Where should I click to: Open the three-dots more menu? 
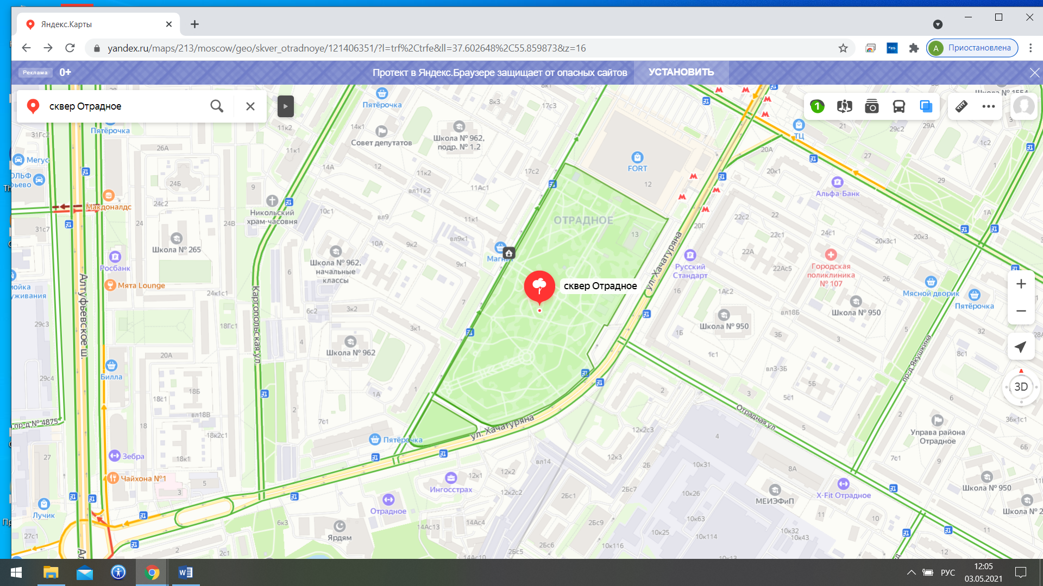pos(988,106)
